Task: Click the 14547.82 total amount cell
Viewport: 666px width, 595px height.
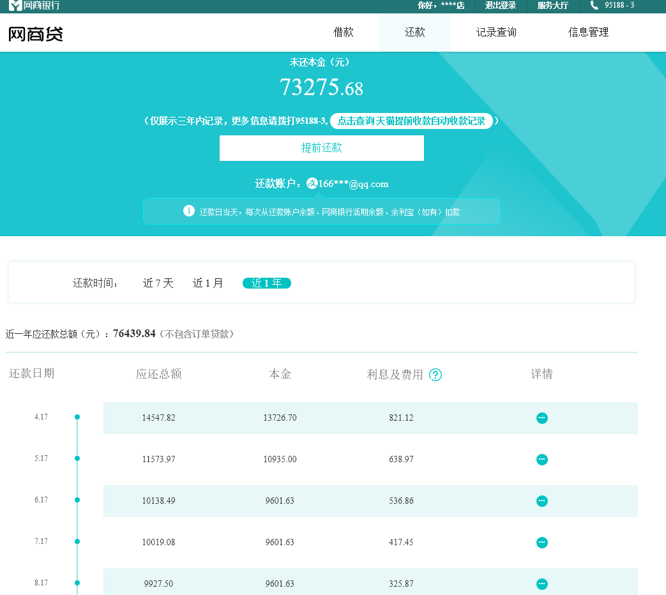Action: [158, 418]
